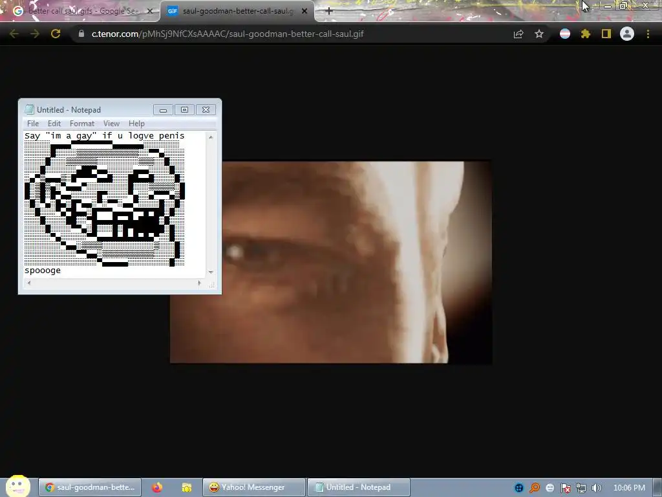This screenshot has height=497, width=662.
Task: Click the 'spoooge' text line in Notepad
Action: point(43,271)
